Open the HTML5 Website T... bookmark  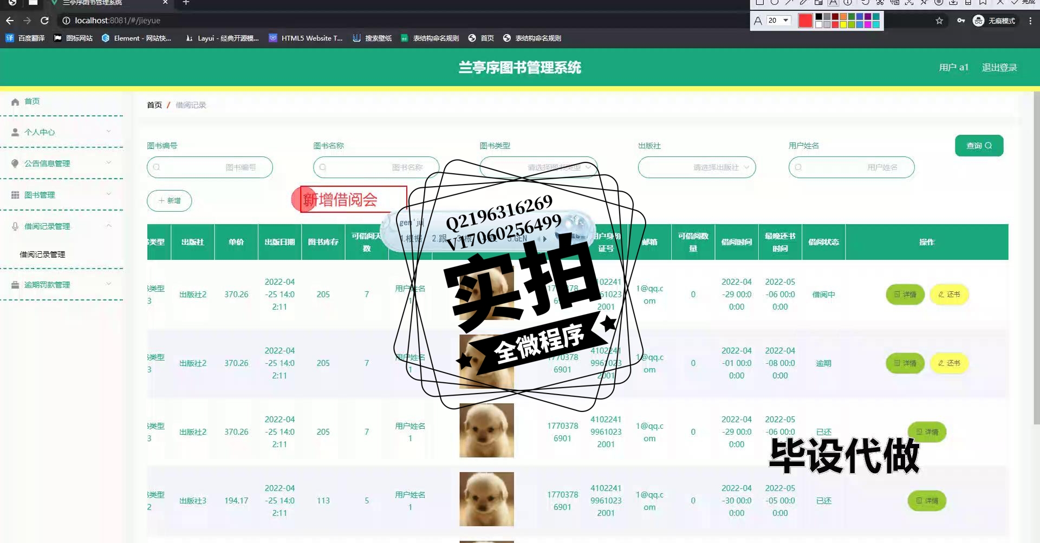pos(306,38)
